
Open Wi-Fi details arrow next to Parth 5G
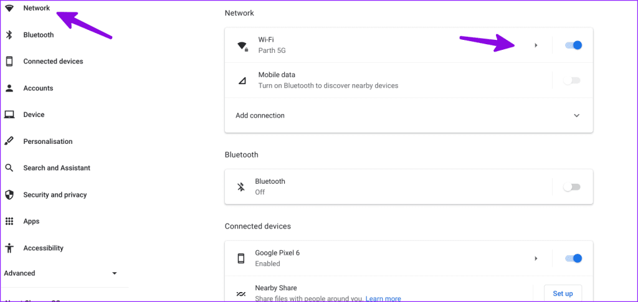pos(536,45)
